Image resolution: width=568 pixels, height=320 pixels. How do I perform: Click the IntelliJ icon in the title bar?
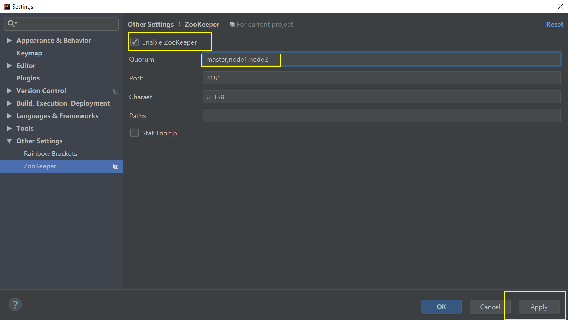(7, 7)
